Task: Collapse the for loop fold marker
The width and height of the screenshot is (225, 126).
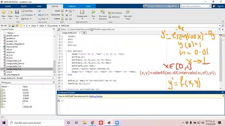Action: coord(66,51)
